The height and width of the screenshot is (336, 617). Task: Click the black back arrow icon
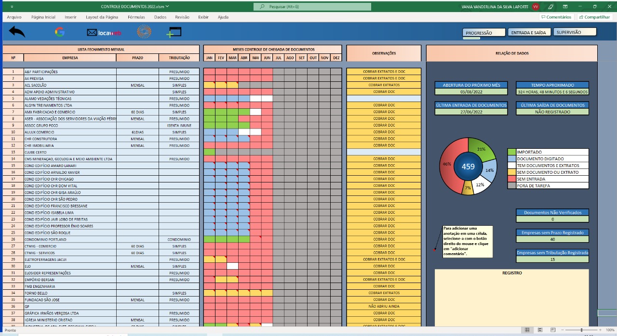[x=17, y=32]
